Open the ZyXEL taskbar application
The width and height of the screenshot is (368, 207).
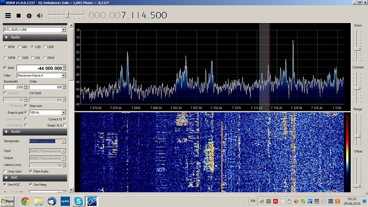65,201
